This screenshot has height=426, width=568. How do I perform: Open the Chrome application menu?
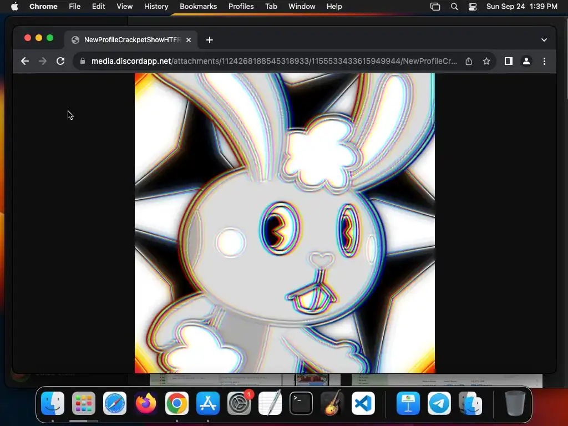pyautogui.click(x=43, y=7)
